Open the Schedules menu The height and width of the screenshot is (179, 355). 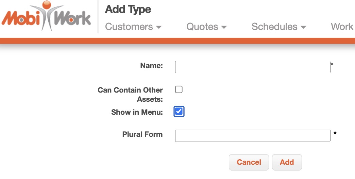[x=274, y=27]
